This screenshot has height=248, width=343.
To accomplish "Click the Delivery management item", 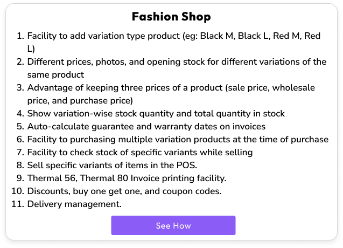I will 74,204.
